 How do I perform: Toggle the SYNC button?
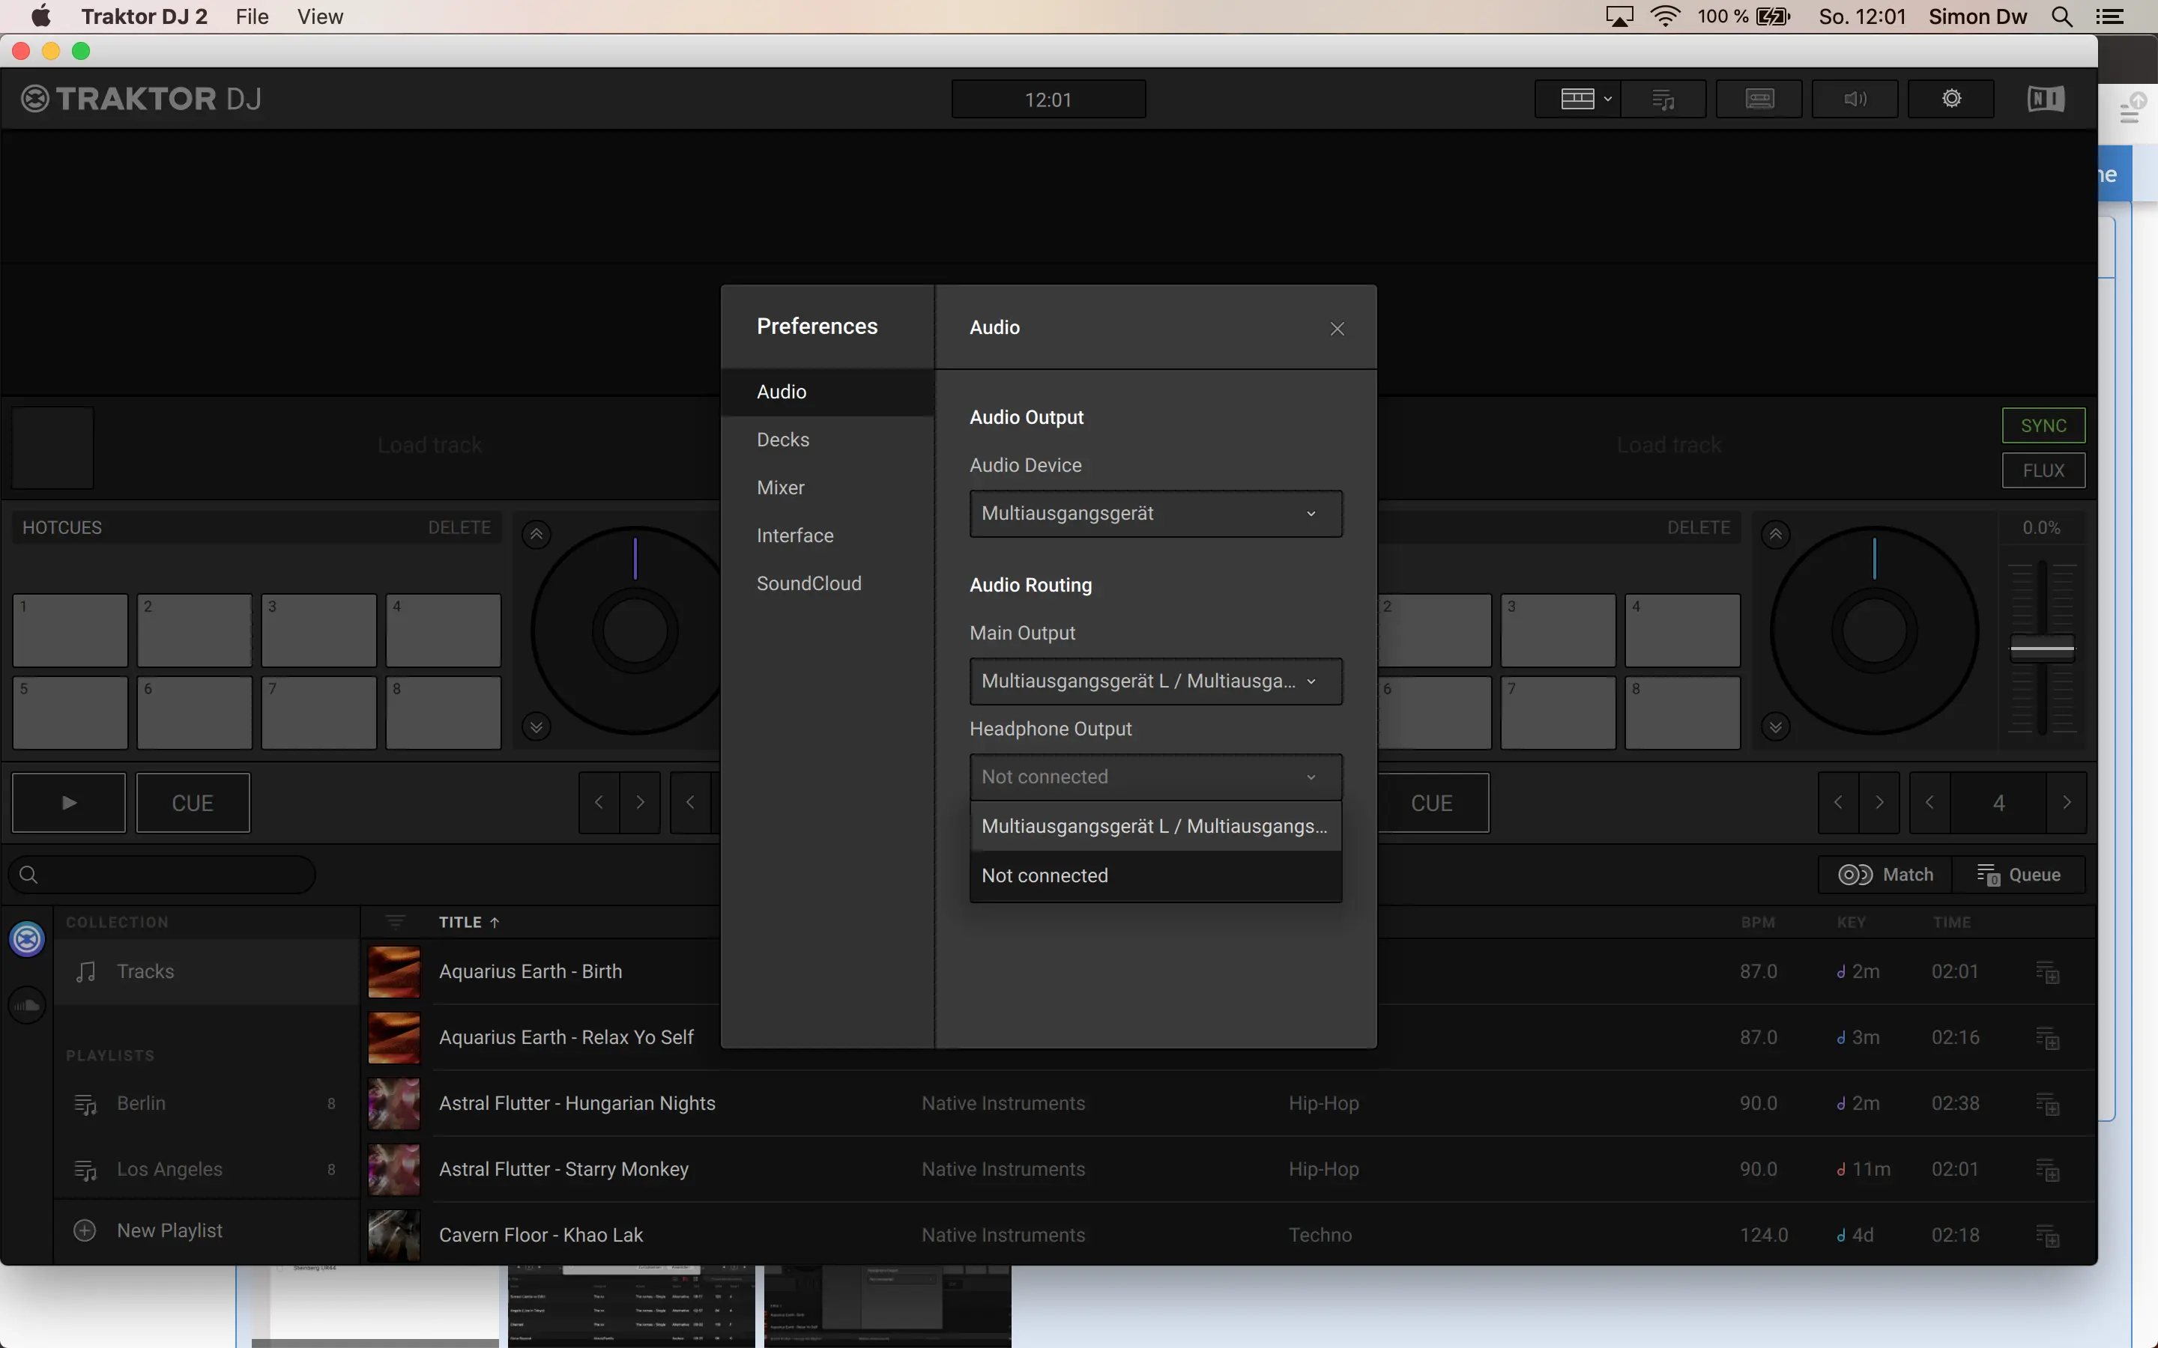click(2043, 425)
